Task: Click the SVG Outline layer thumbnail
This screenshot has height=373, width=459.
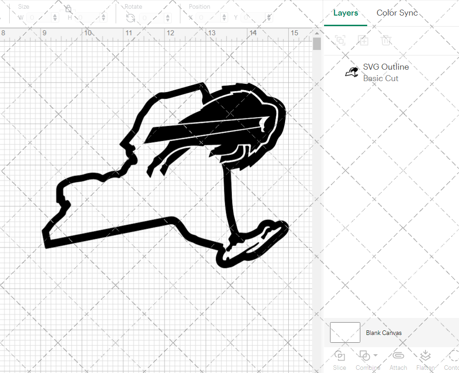Action: pos(351,72)
